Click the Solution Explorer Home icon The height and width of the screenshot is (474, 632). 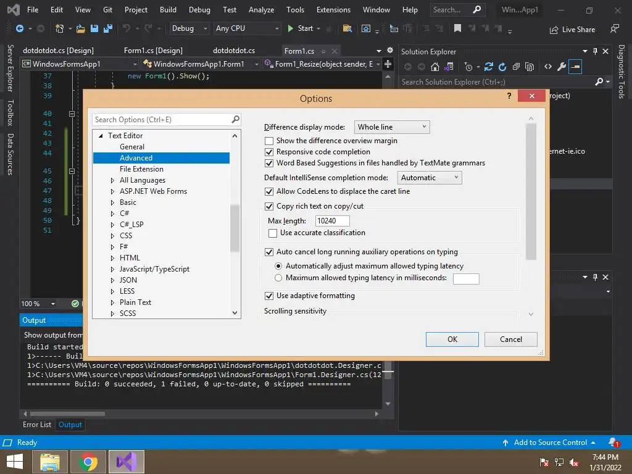point(435,67)
